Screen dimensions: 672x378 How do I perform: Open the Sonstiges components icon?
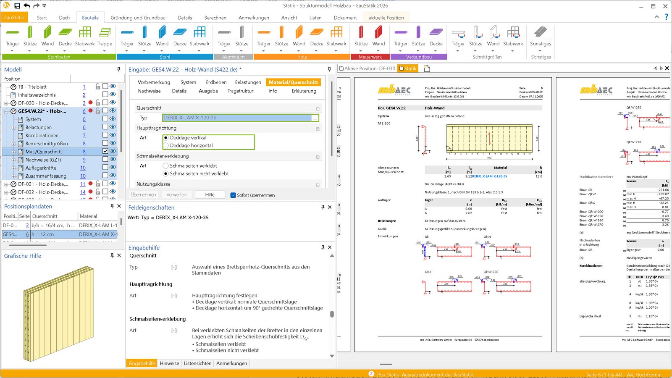[x=541, y=33]
